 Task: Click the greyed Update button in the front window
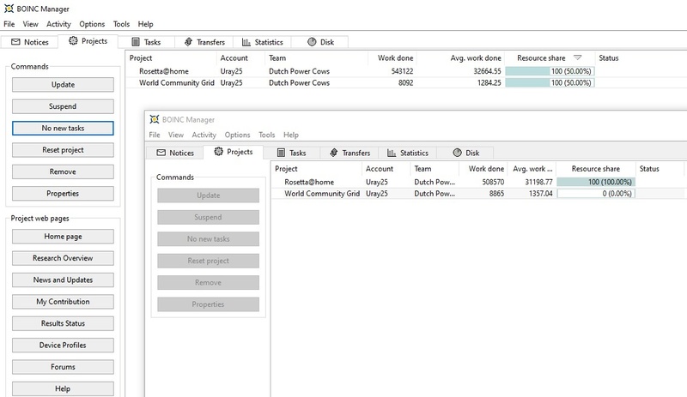tap(208, 195)
